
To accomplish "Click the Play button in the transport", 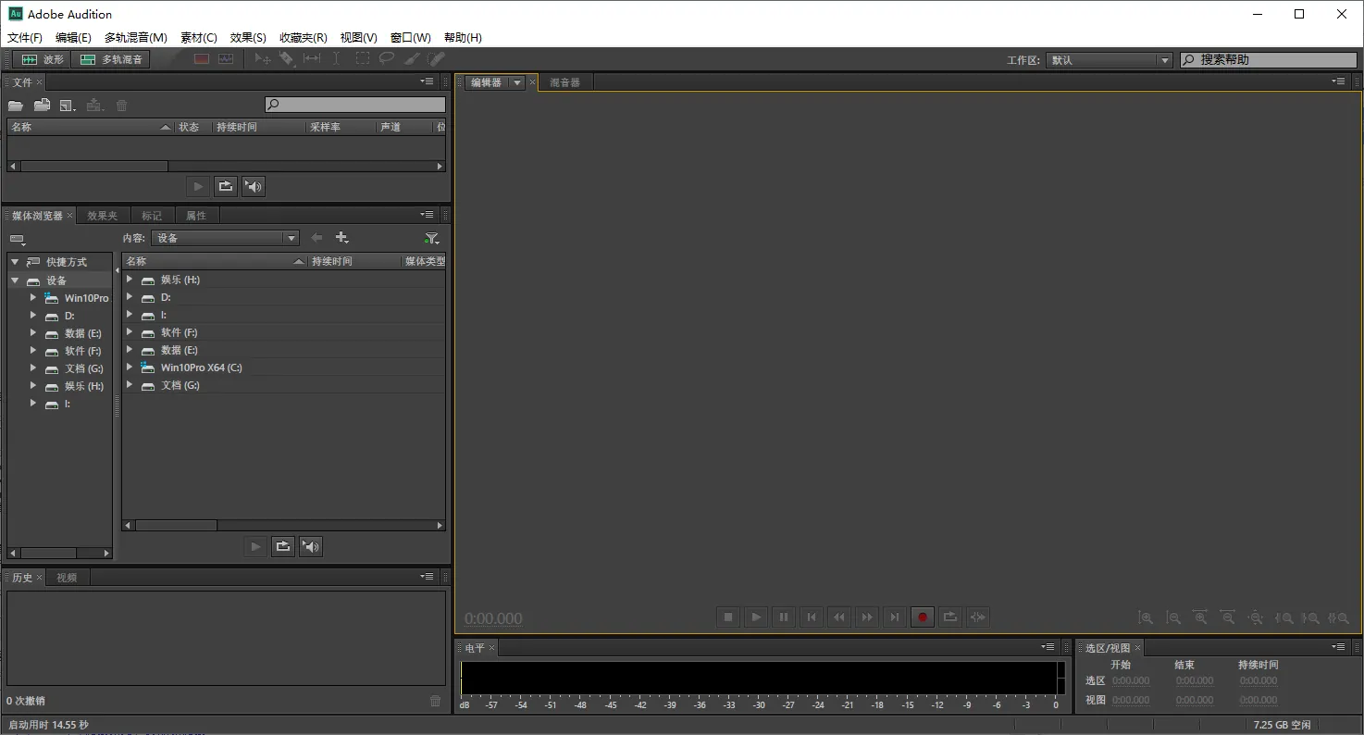I will pyautogui.click(x=755, y=617).
